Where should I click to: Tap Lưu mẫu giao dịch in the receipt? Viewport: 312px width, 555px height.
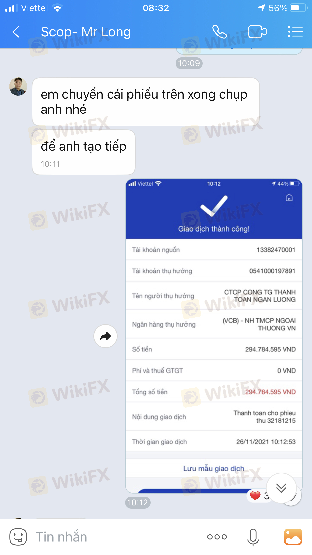[214, 468]
